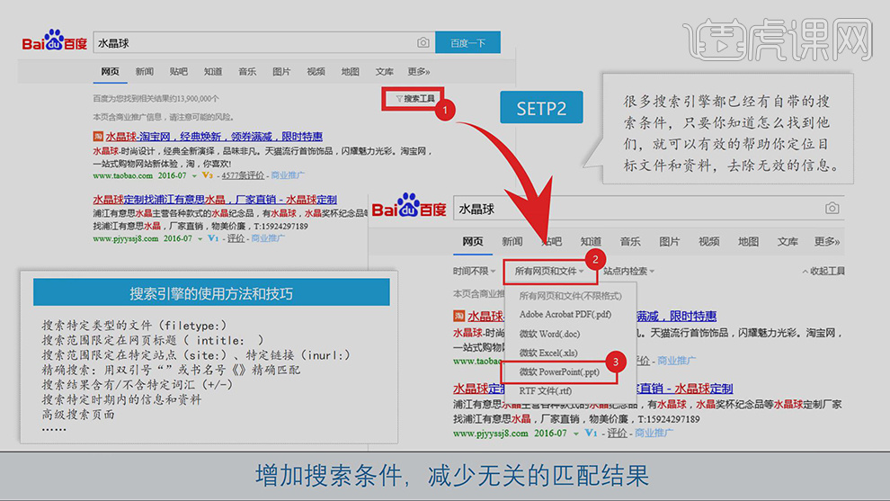This screenshot has height=501, width=890.
Task: Collapse tools via 收起工具
Action: 823,272
